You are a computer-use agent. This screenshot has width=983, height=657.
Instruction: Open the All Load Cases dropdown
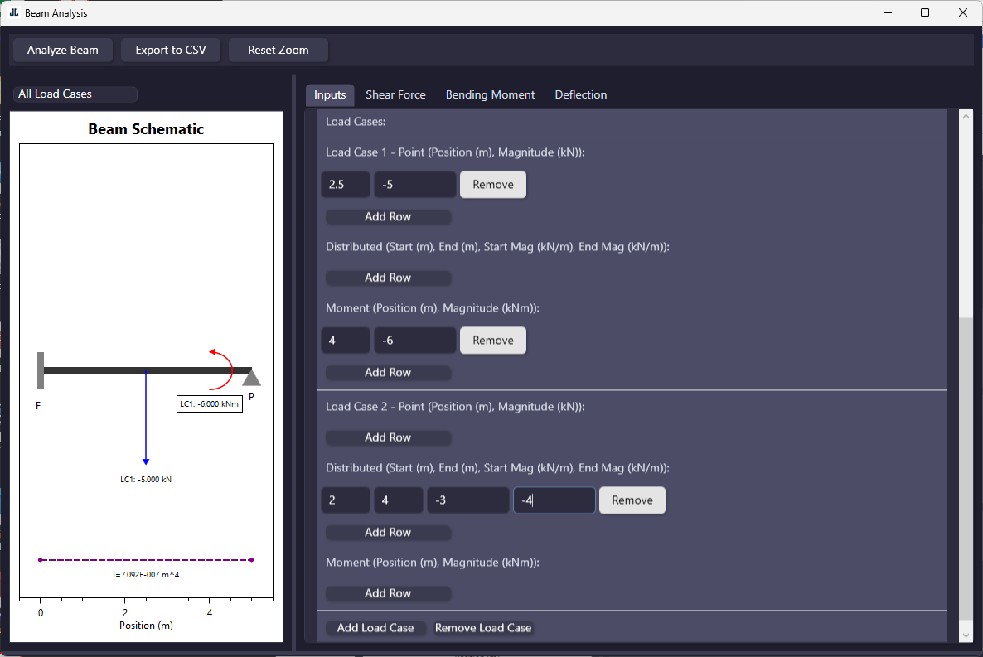click(x=75, y=94)
